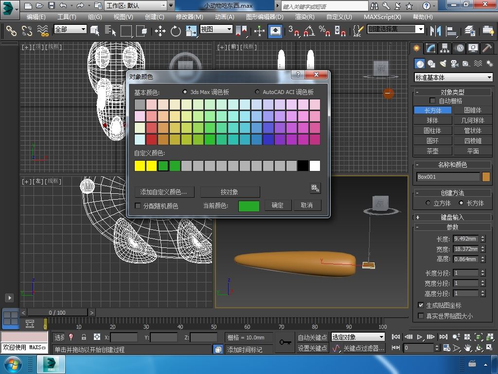Select the Lights category icon
Image resolution: width=498 pixels, height=374 pixels.
click(443, 64)
